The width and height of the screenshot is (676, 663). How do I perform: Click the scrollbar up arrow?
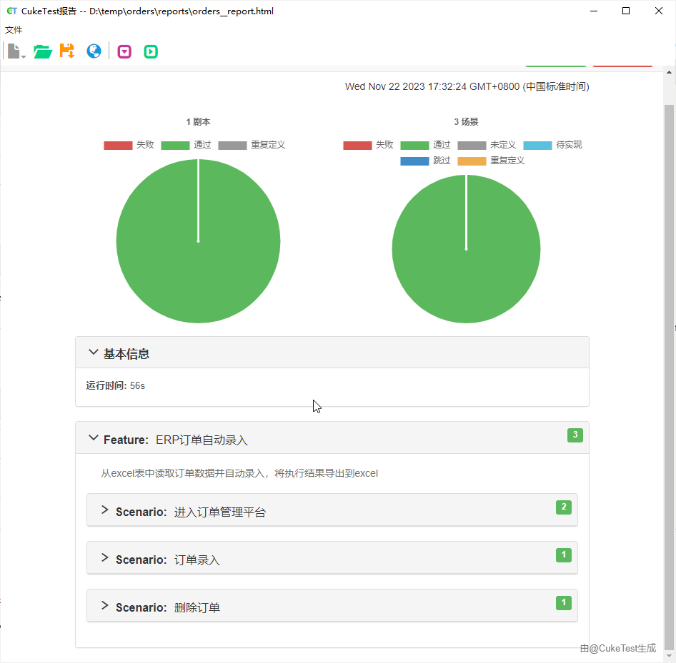coord(669,72)
